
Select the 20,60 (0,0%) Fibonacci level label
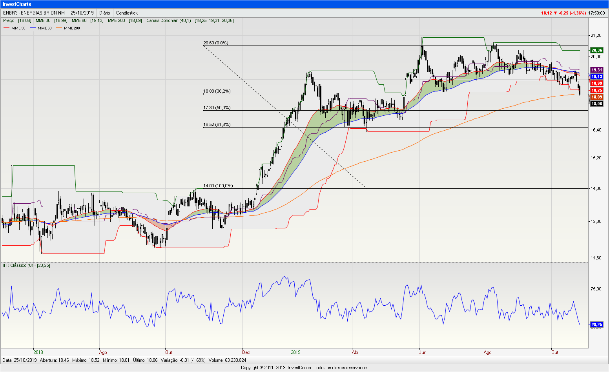coord(215,43)
